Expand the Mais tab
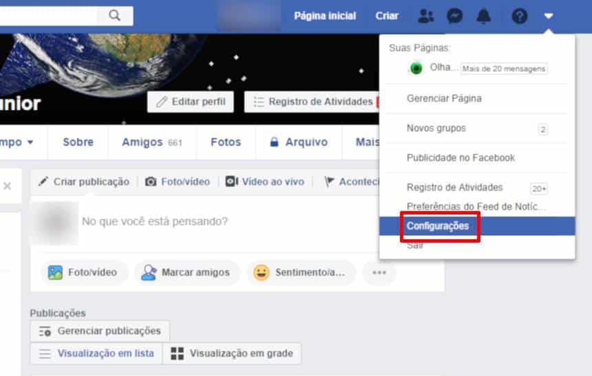 367,142
